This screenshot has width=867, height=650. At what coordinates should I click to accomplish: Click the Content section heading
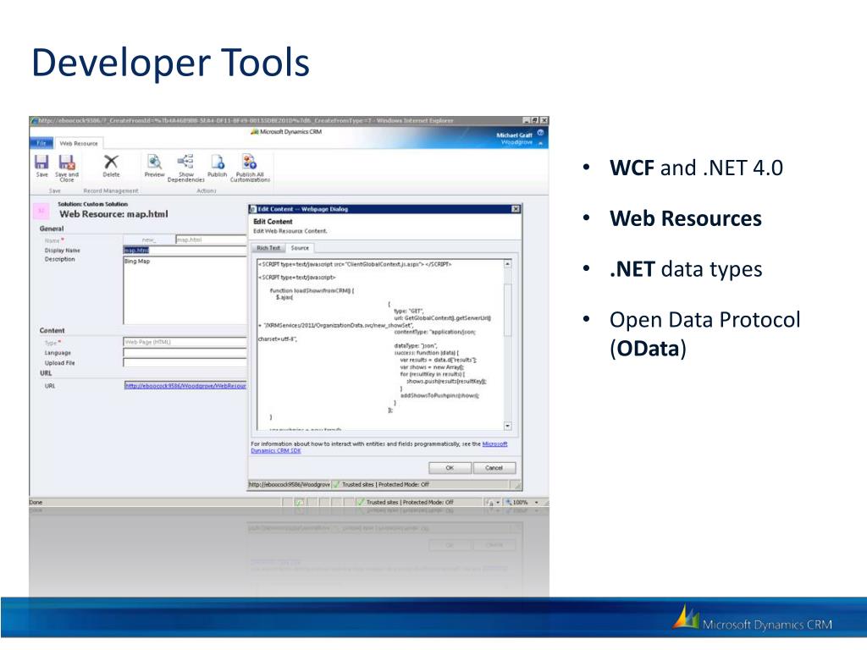(x=52, y=331)
